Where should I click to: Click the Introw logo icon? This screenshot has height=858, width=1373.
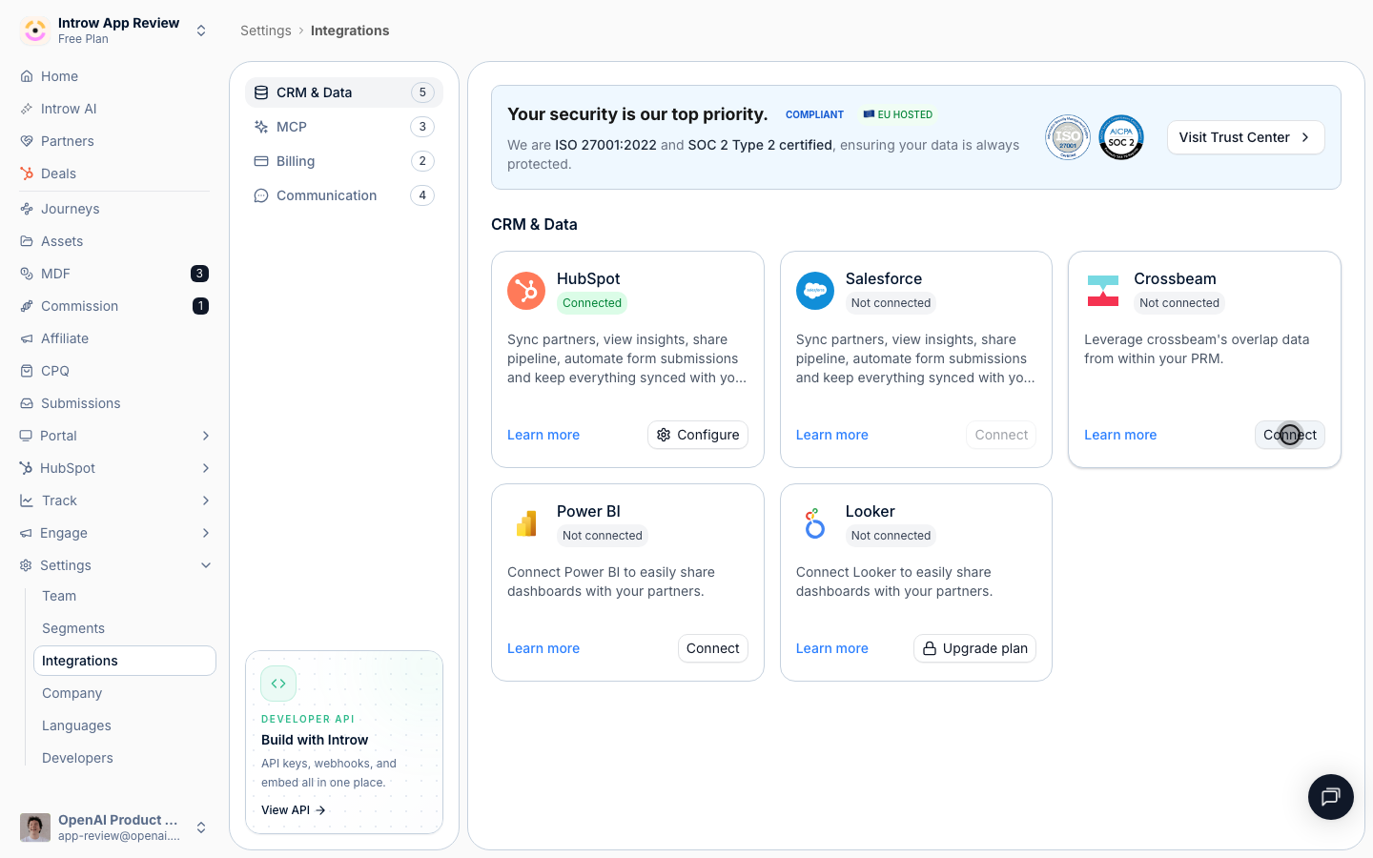[x=35, y=31]
